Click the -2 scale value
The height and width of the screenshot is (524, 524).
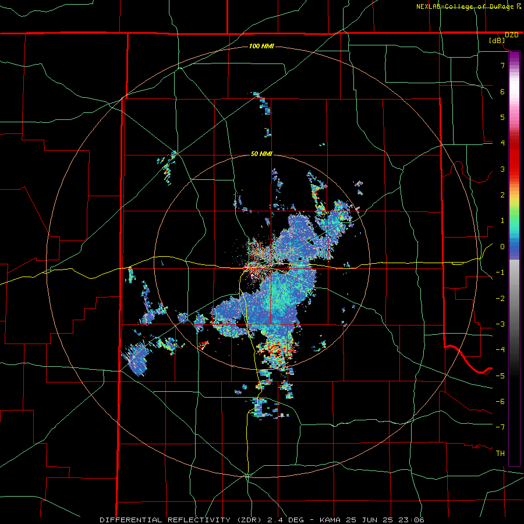(500, 298)
